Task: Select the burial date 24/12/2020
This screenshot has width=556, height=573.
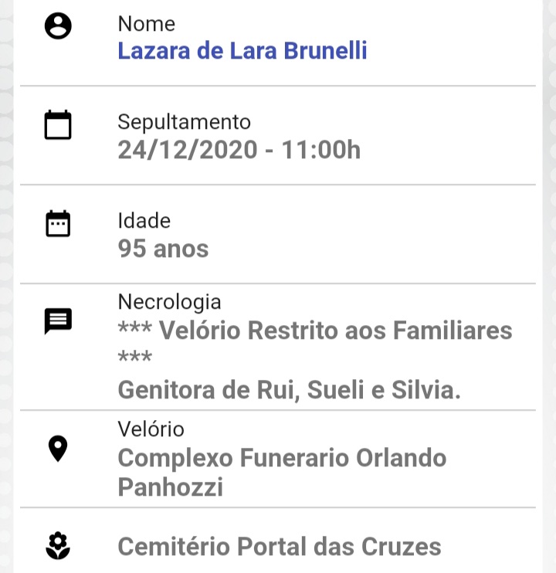Action: (x=187, y=149)
